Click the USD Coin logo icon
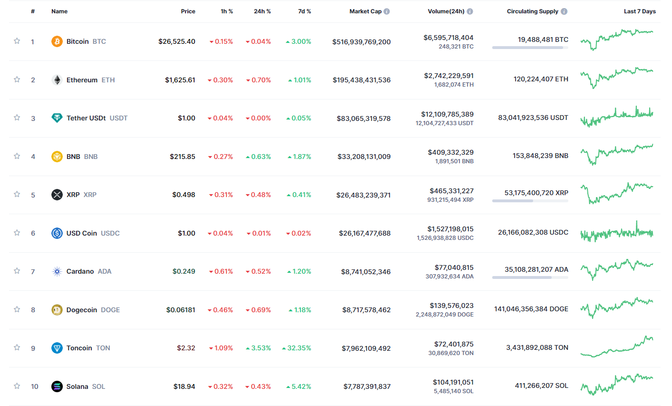This screenshot has width=672, height=406. tap(57, 233)
